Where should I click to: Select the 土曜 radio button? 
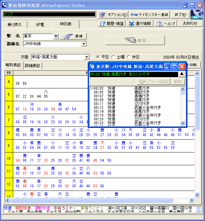(x=113, y=57)
